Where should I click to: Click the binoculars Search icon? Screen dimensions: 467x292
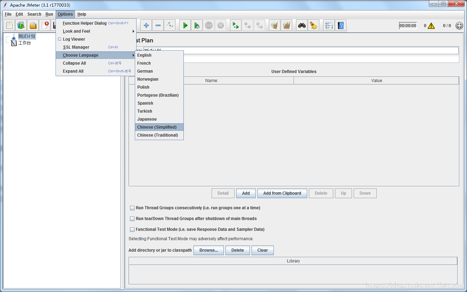point(302,25)
